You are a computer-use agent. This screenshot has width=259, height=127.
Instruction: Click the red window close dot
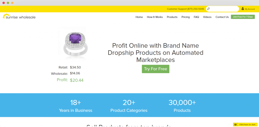pos(4,3)
